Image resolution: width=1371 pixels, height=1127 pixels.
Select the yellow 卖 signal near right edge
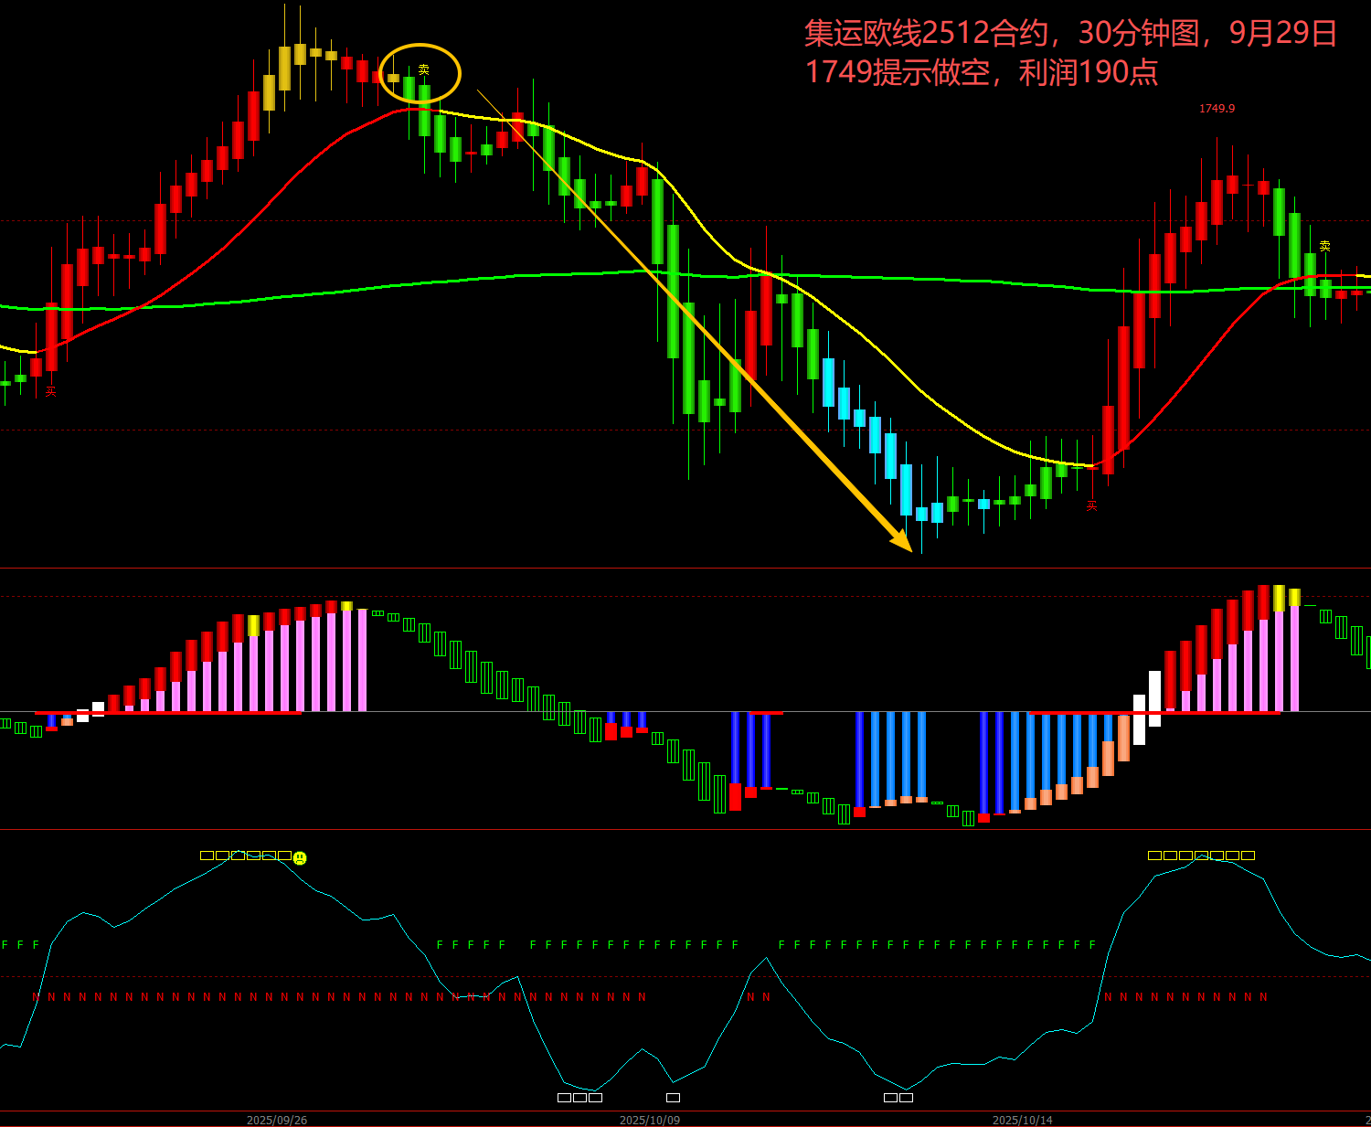coord(1324,246)
